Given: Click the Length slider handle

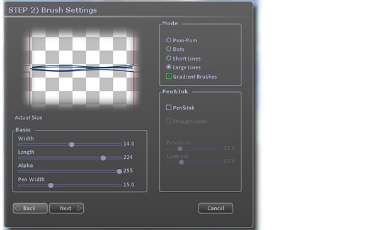Looking at the screenshot, I should click(x=103, y=158).
